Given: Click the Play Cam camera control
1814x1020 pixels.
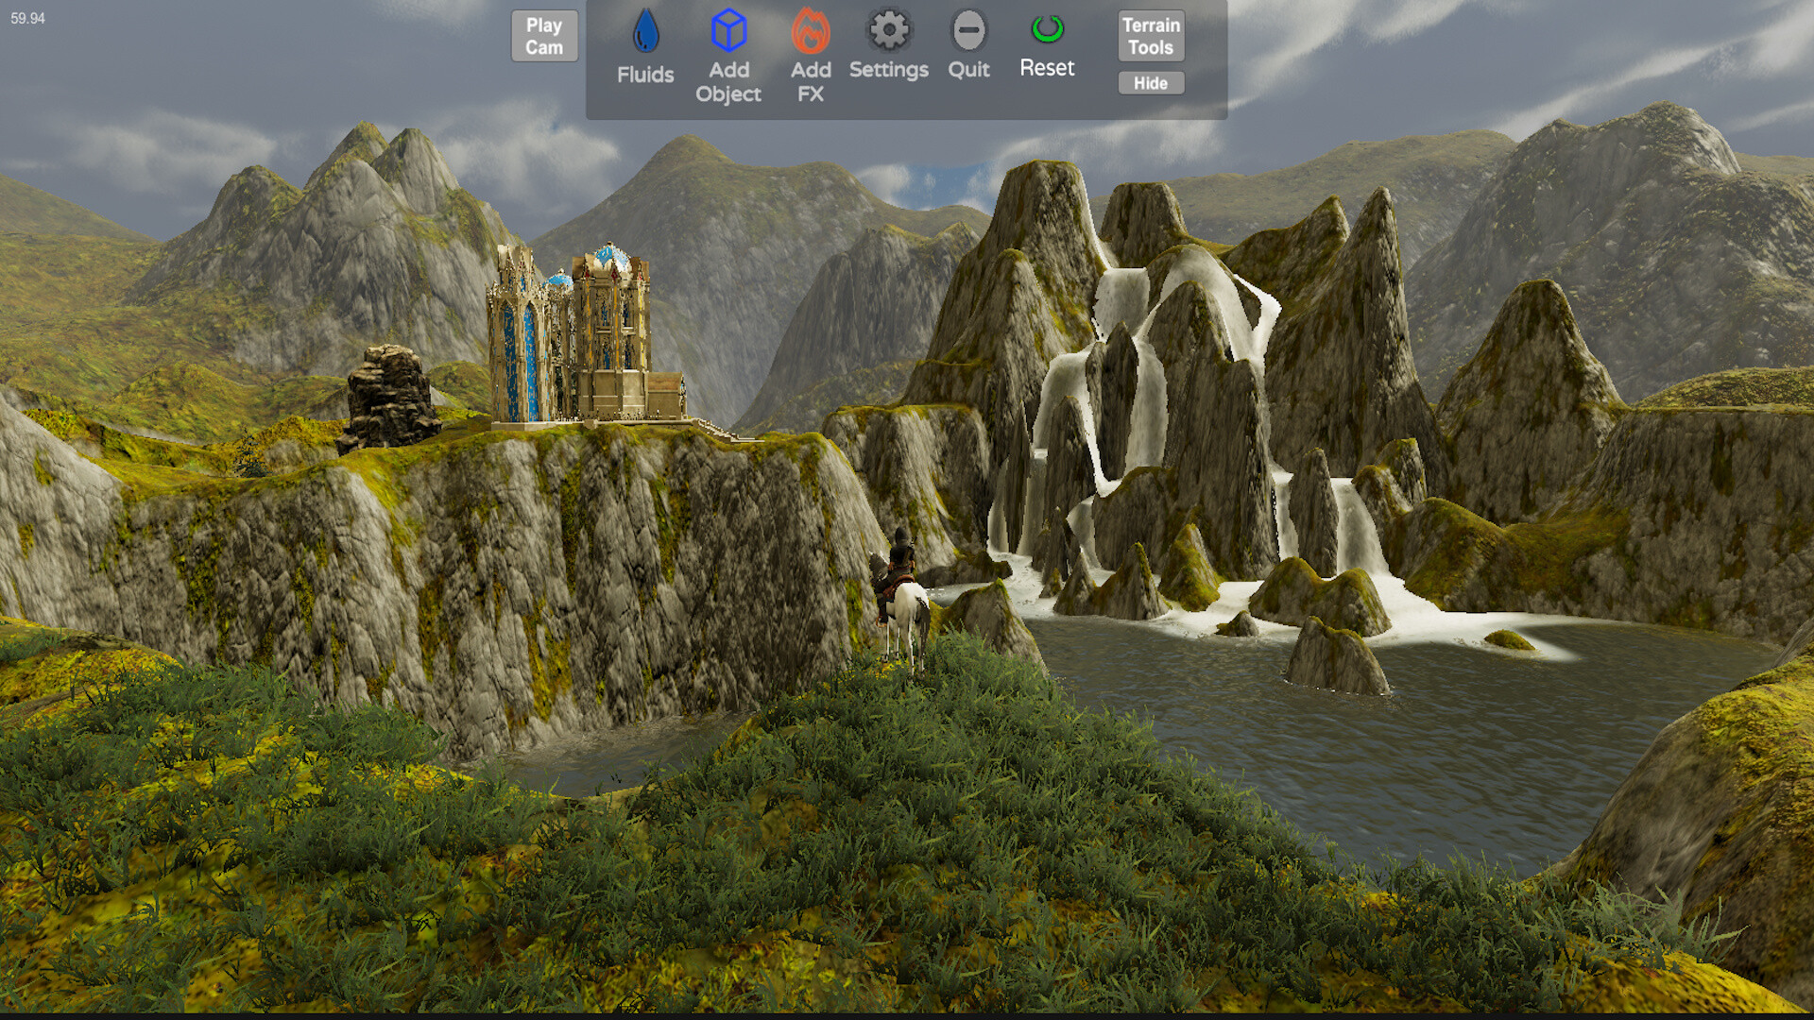Looking at the screenshot, I should [x=543, y=36].
